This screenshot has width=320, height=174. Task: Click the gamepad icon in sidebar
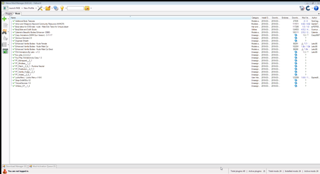[5, 32]
